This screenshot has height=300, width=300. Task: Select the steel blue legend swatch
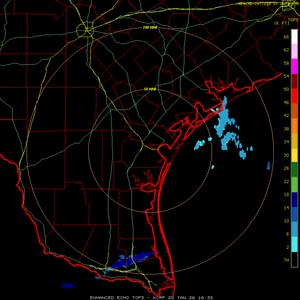(294, 229)
